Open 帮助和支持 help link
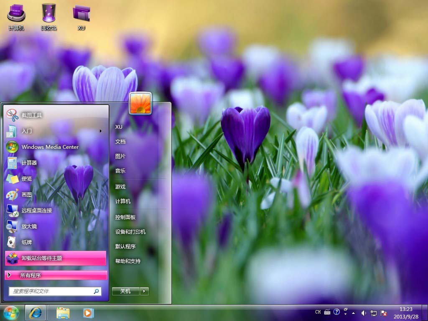Screen dimensions: 428x321 pos(128,261)
